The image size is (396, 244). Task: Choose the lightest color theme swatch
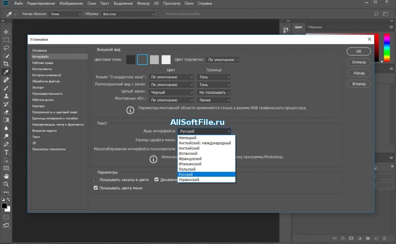pos(166,59)
